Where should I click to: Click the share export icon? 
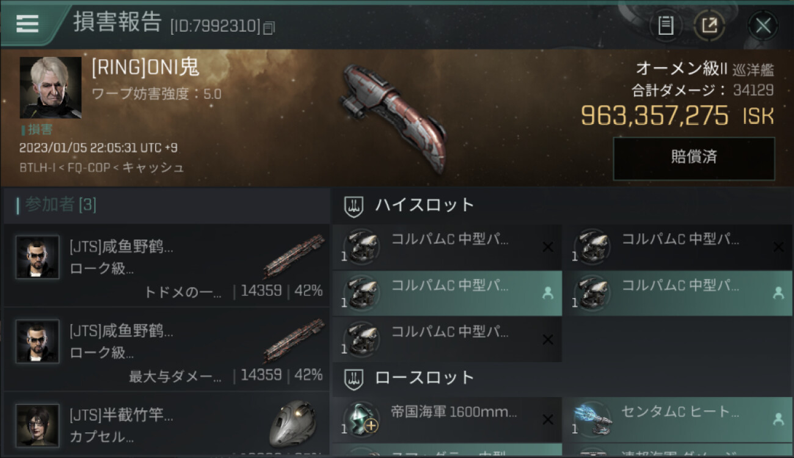click(x=710, y=26)
